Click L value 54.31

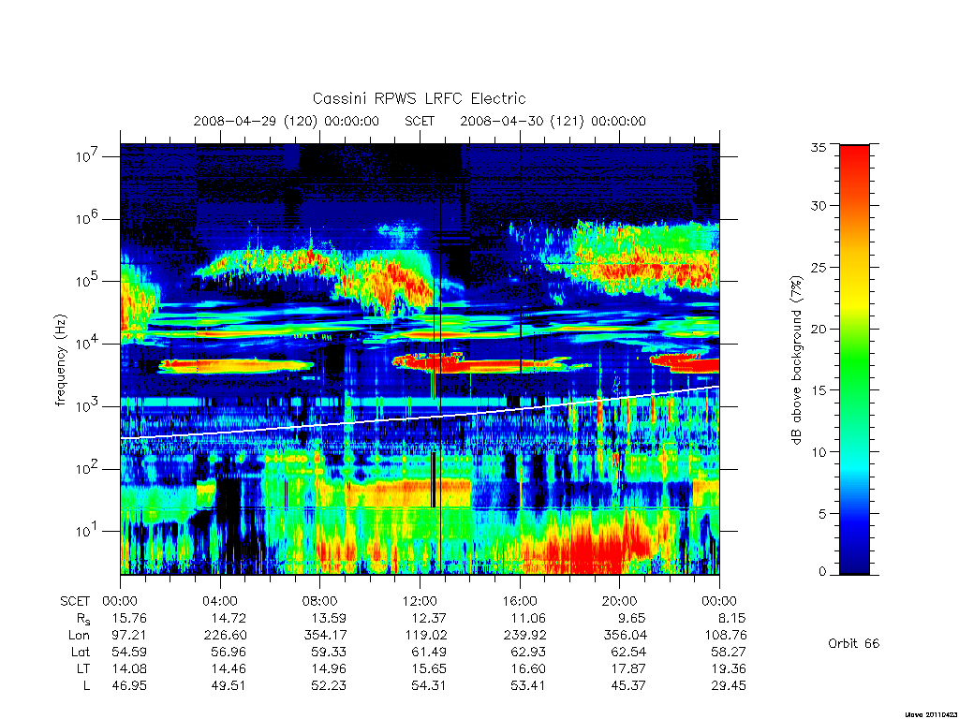pyautogui.click(x=429, y=685)
